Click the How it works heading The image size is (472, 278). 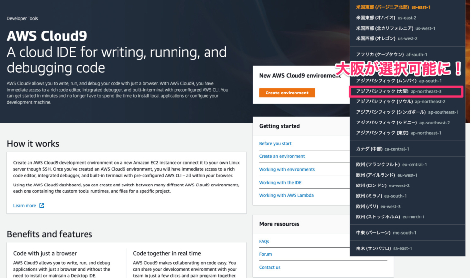(x=33, y=144)
